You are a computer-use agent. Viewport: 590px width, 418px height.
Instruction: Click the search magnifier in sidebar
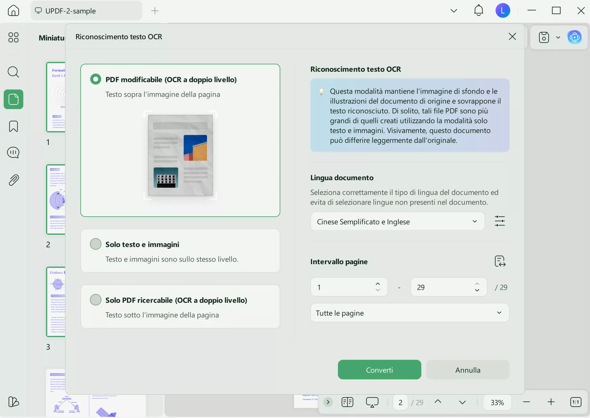13,72
